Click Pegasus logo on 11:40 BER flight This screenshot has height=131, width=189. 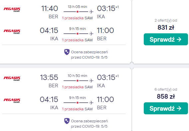(12, 10)
